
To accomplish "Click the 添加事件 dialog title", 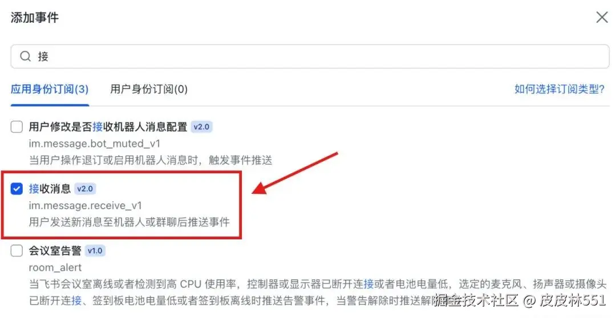I will [35, 18].
